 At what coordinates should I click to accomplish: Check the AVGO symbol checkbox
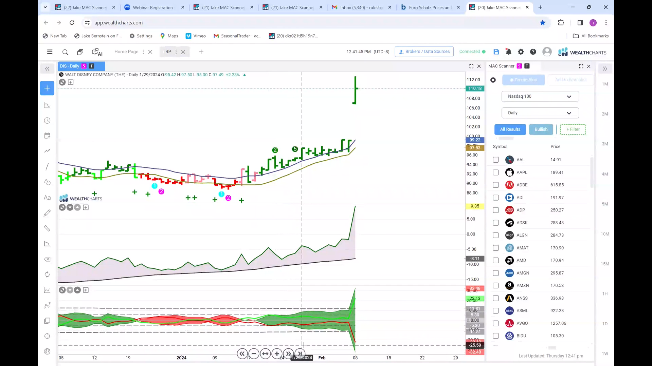coord(496,323)
